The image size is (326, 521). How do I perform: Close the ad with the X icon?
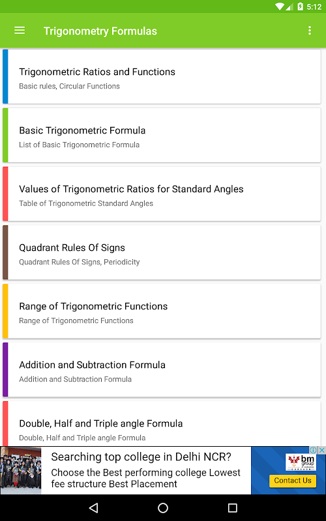click(321, 450)
